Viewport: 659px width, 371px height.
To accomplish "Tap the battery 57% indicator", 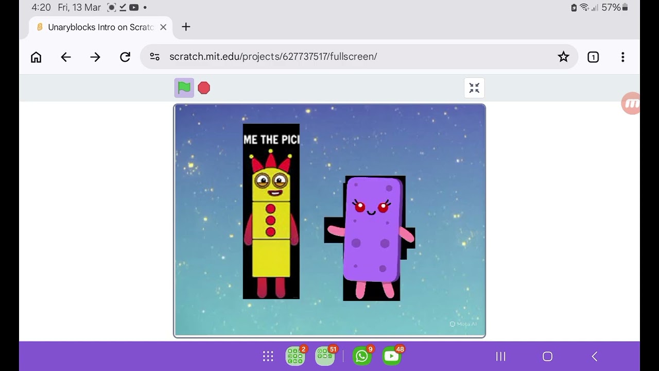I will pyautogui.click(x=615, y=7).
